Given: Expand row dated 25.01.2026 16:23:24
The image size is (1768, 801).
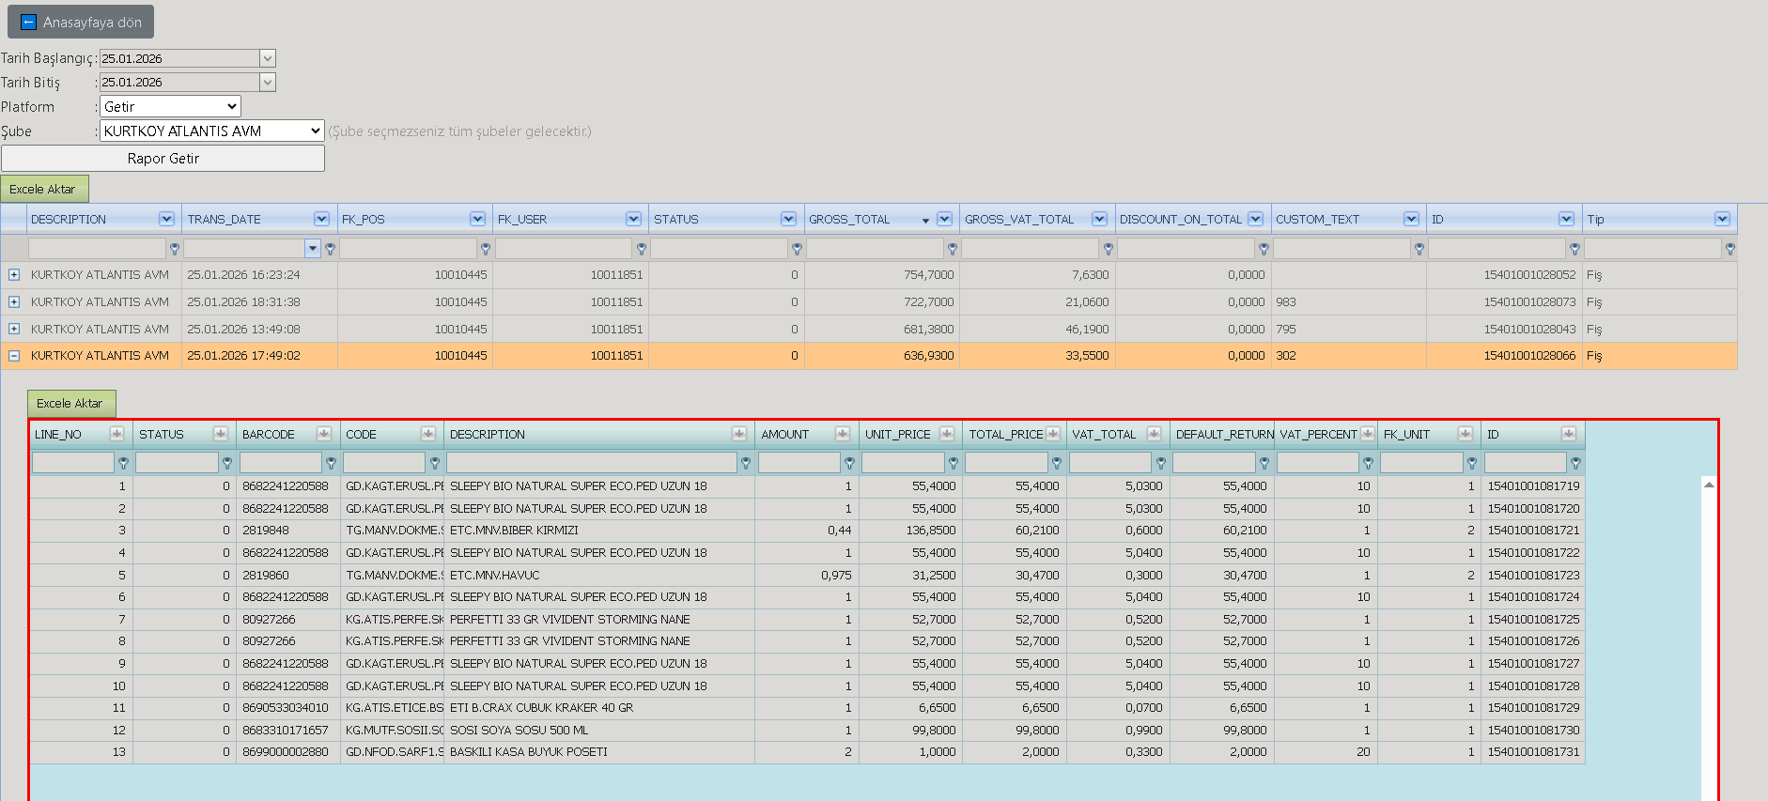Looking at the screenshot, I should [14, 275].
